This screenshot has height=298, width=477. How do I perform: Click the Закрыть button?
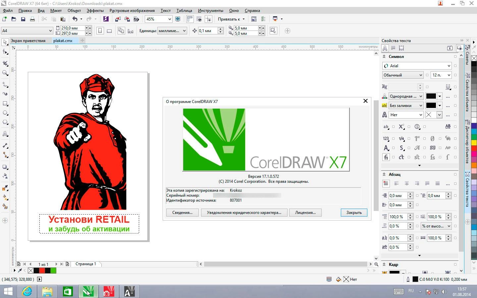354,213
